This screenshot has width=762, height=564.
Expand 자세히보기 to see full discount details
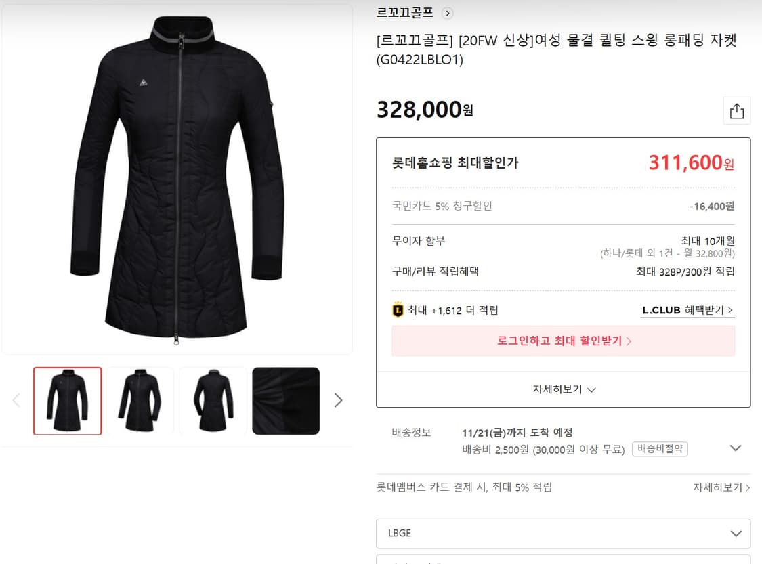[563, 389]
